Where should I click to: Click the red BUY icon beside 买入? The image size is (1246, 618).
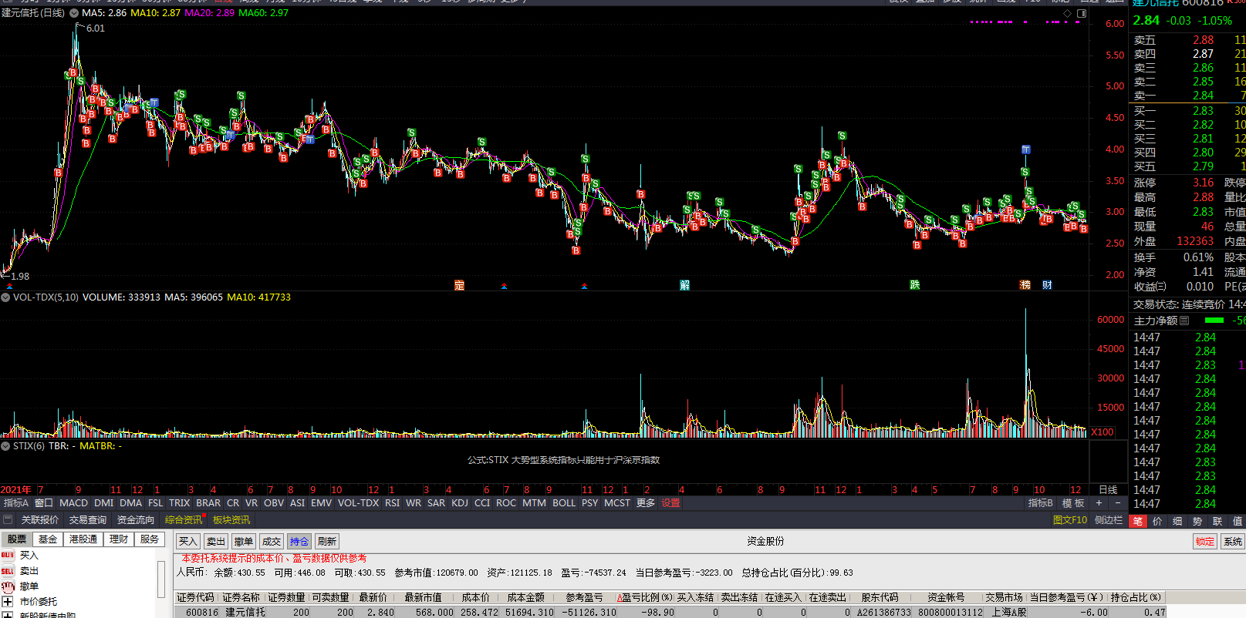8,555
